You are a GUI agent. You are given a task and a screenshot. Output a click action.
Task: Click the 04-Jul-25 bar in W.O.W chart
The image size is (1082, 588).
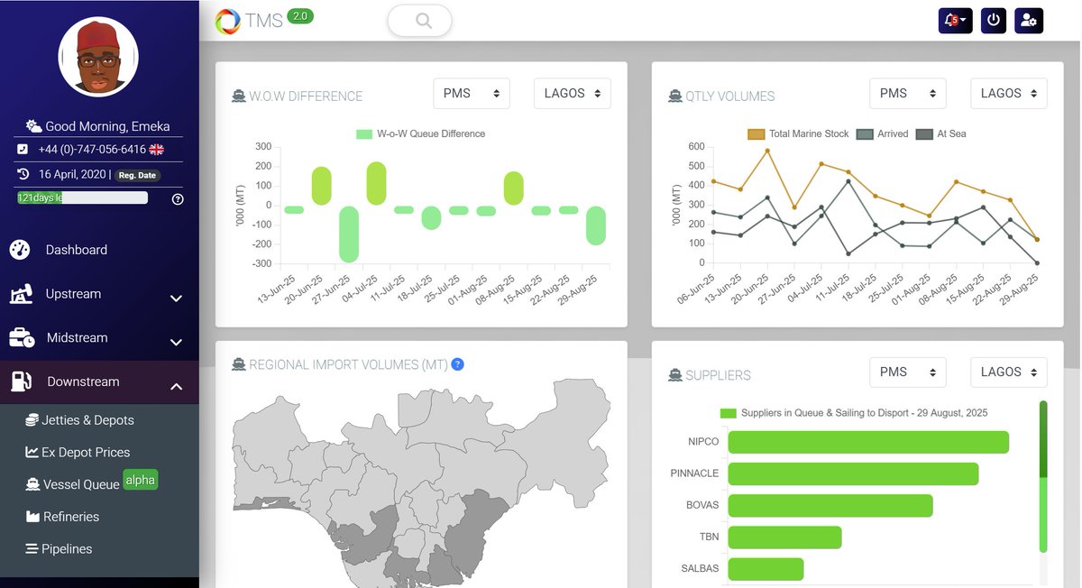click(376, 183)
